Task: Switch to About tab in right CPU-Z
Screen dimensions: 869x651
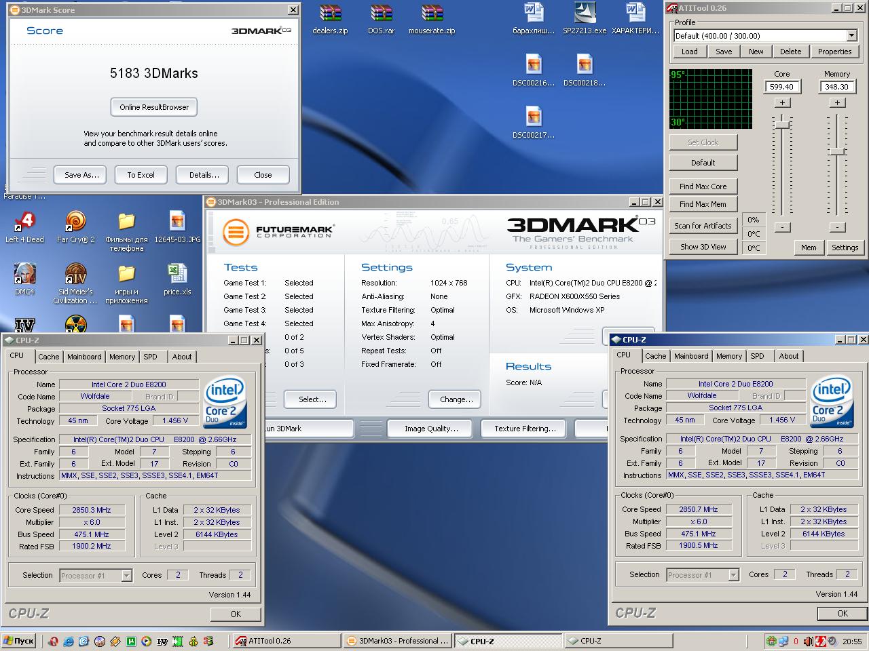Action: (789, 356)
